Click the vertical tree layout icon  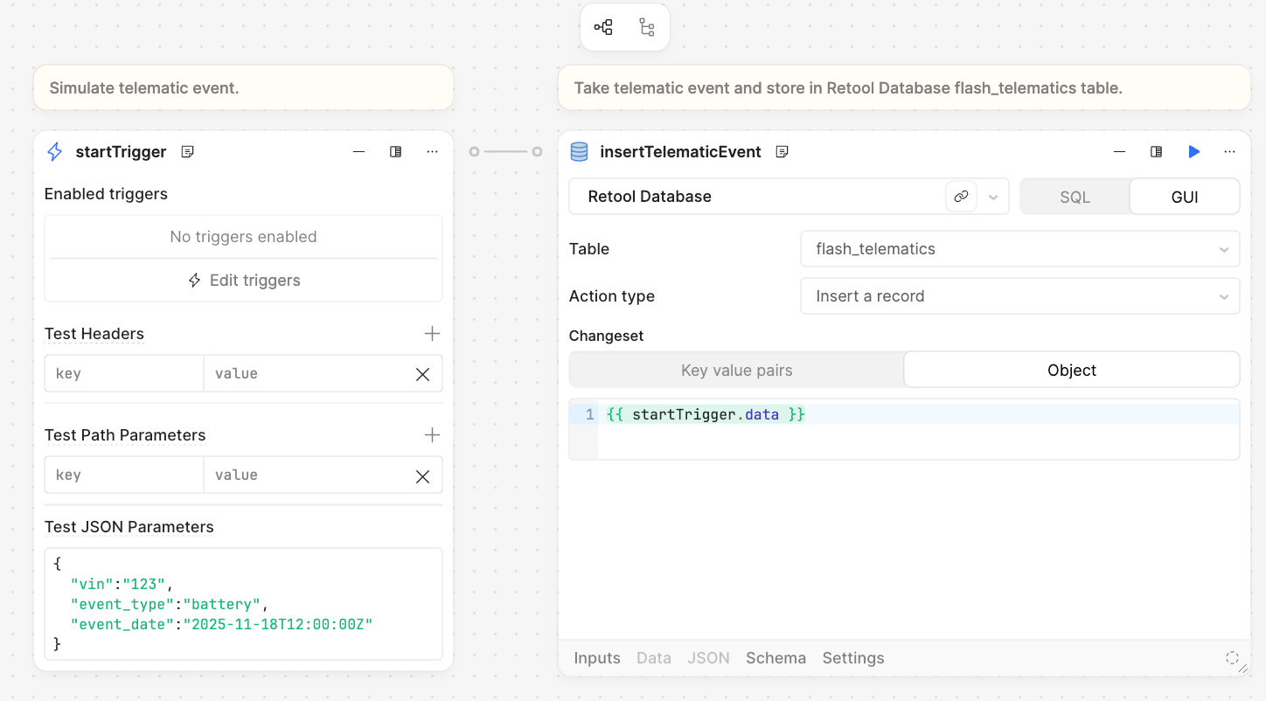tap(647, 27)
